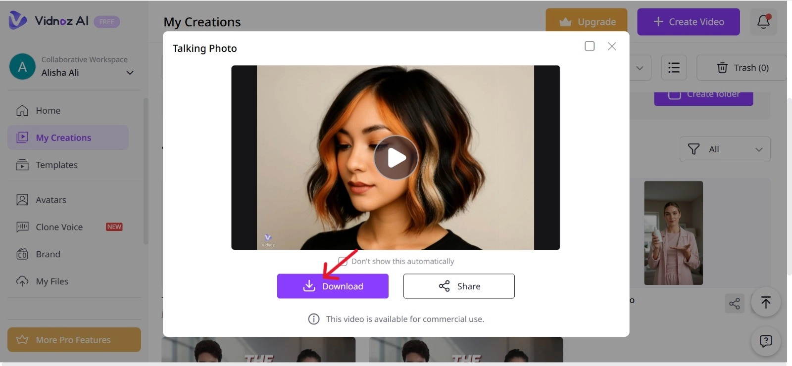Maximize the Talking Photo dialog
792x366 pixels.
pyautogui.click(x=590, y=46)
